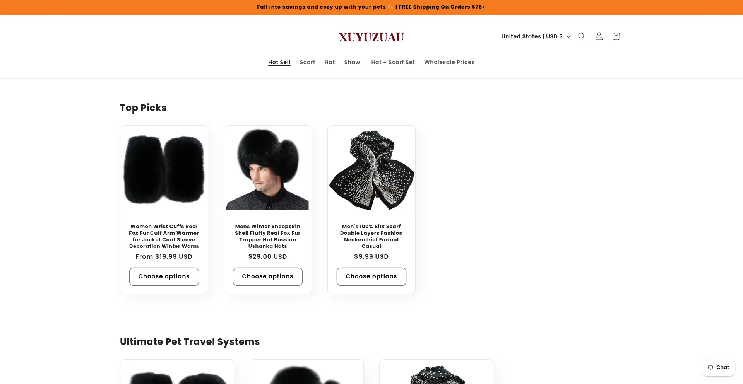743x384 pixels.
Task: Open the shopping cart icon
Action: [616, 36]
